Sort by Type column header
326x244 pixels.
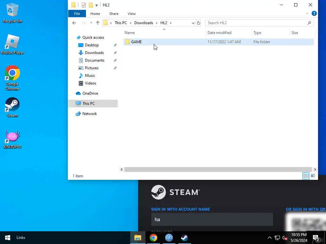tap(257, 33)
